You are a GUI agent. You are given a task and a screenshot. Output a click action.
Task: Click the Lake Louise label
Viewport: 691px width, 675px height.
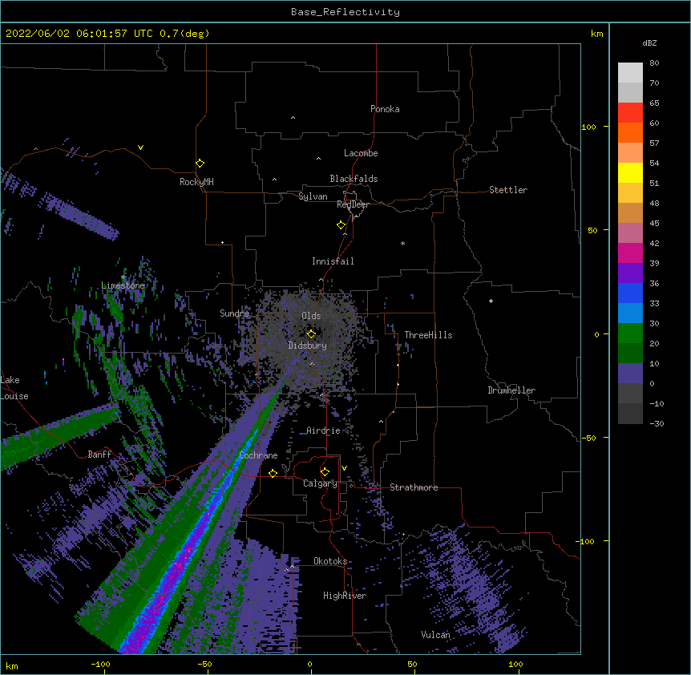point(14,388)
